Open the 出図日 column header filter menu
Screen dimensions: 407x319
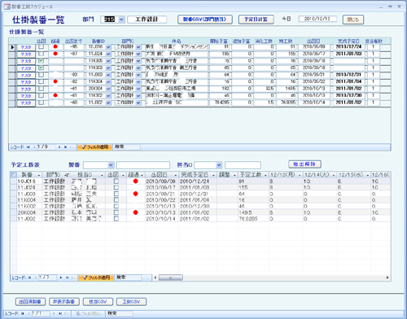(x=176, y=175)
